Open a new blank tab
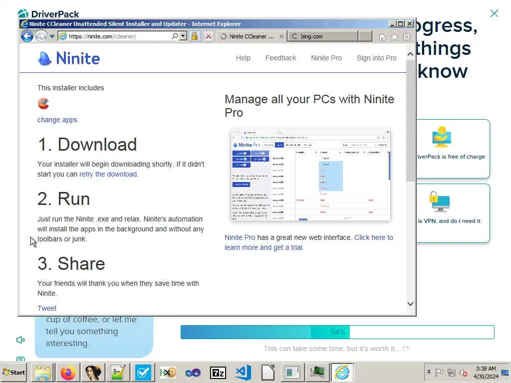 [x=365, y=36]
